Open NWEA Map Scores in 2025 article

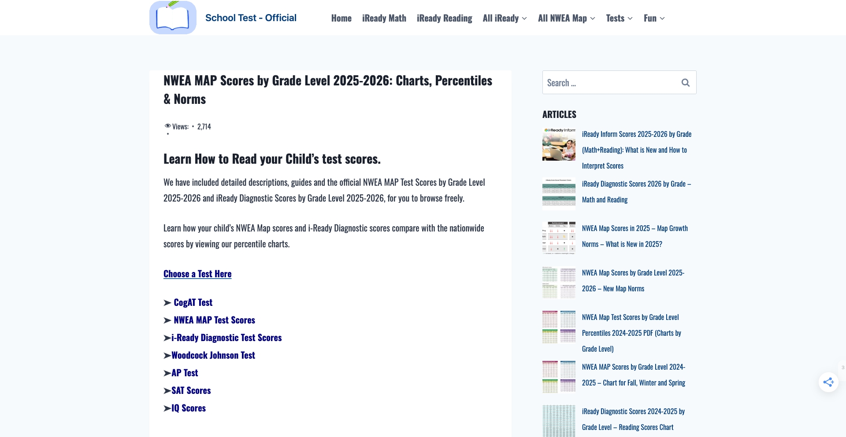point(634,236)
